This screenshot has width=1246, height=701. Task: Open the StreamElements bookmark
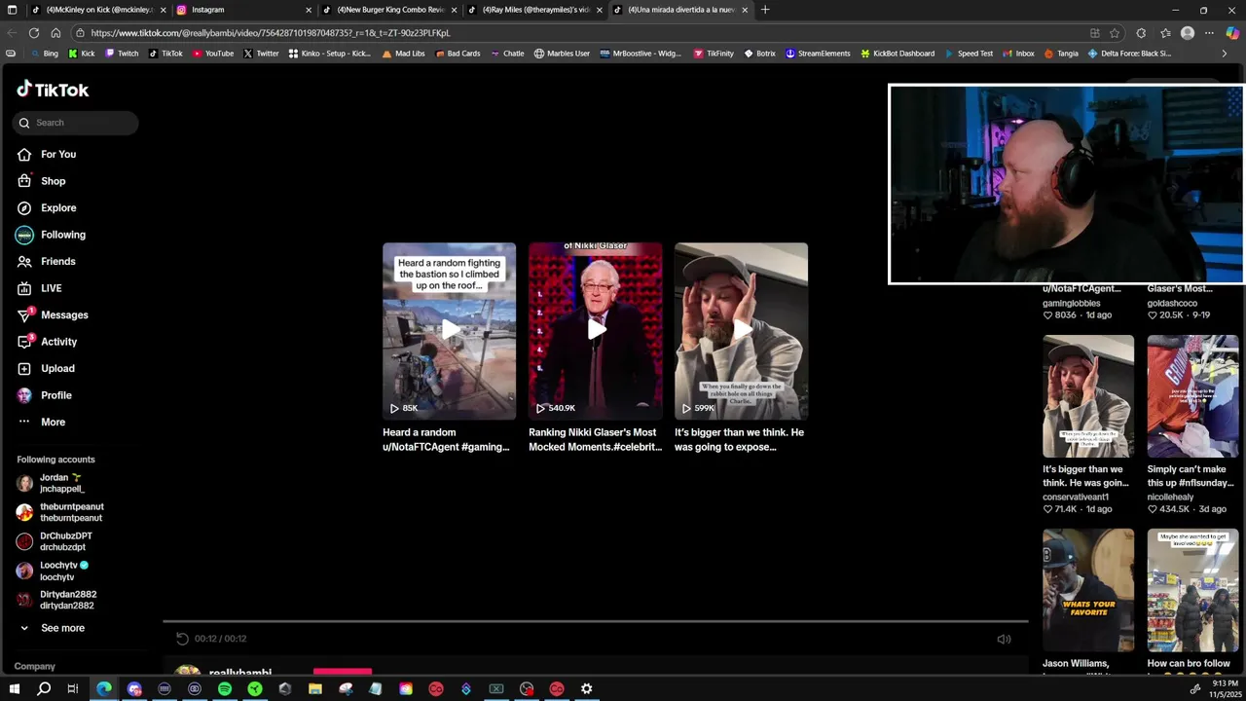point(818,54)
